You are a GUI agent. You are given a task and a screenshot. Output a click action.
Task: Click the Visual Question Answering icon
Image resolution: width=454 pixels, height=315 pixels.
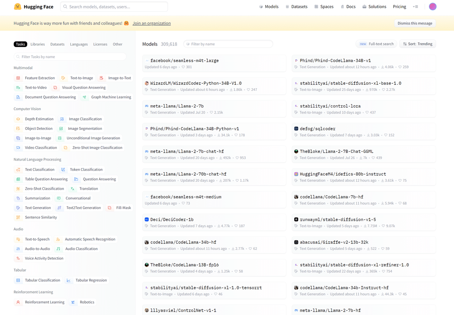click(55, 87)
